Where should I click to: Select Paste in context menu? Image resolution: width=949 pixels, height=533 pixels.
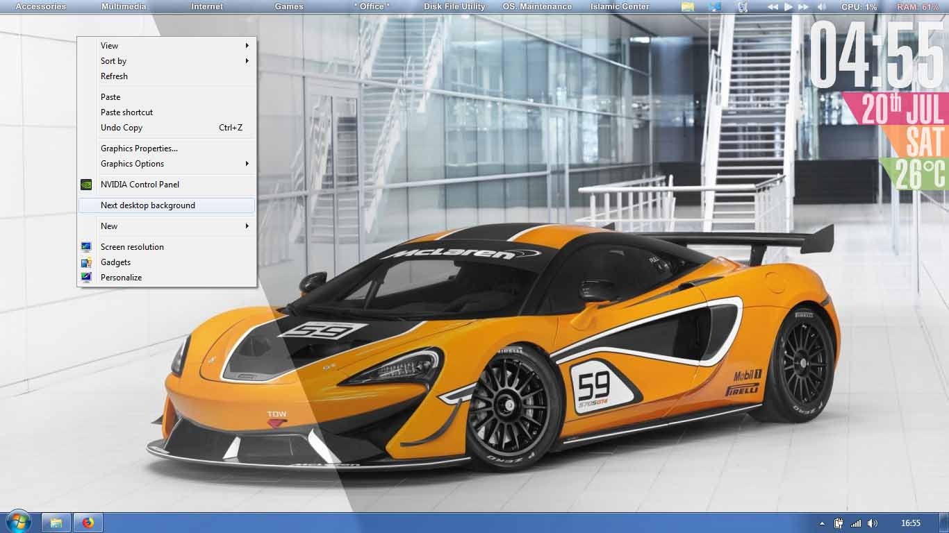pos(167,97)
